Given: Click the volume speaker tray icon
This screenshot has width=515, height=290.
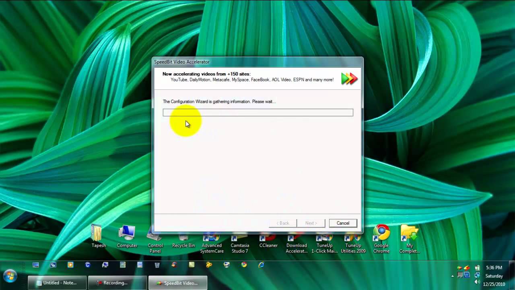Looking at the screenshot, I should 477,282.
